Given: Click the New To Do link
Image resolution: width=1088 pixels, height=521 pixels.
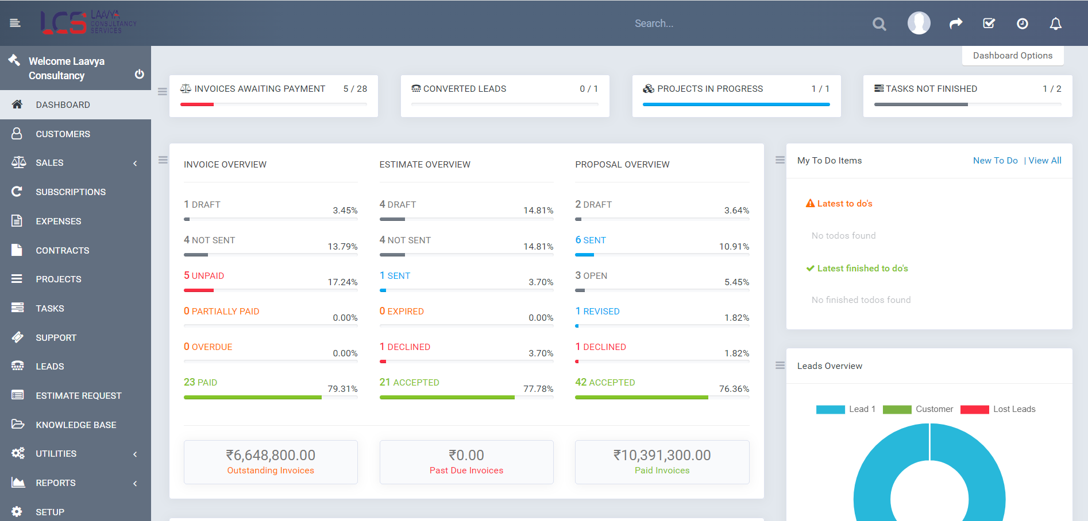Looking at the screenshot, I should click(995, 161).
